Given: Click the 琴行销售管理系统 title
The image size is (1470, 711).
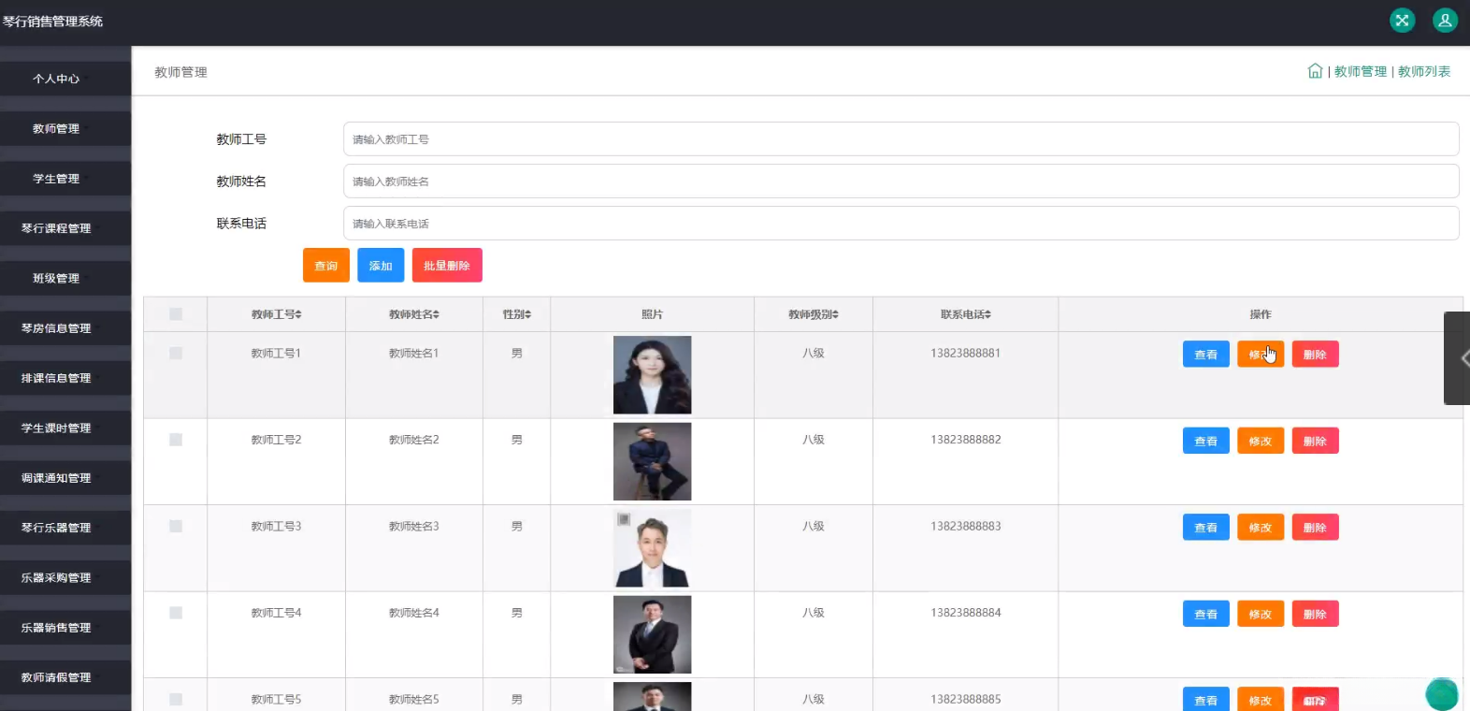Looking at the screenshot, I should tap(52, 21).
